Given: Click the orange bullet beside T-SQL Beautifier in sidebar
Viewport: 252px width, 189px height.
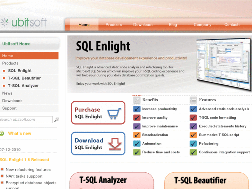Looking at the screenshot, I should click(x=4, y=78).
